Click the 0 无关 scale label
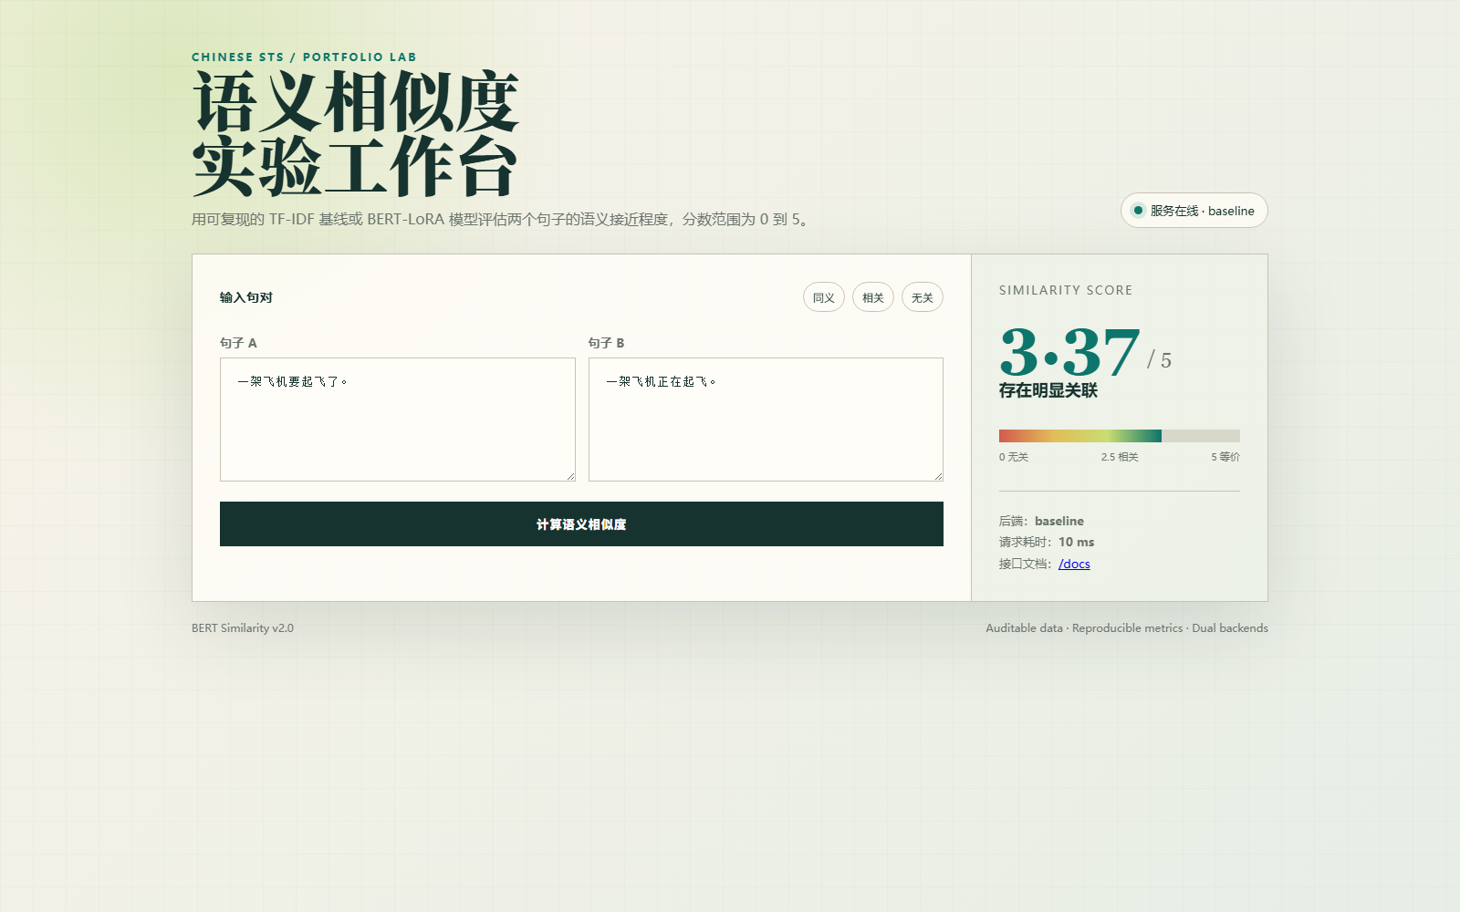The height and width of the screenshot is (912, 1460). 1013,457
